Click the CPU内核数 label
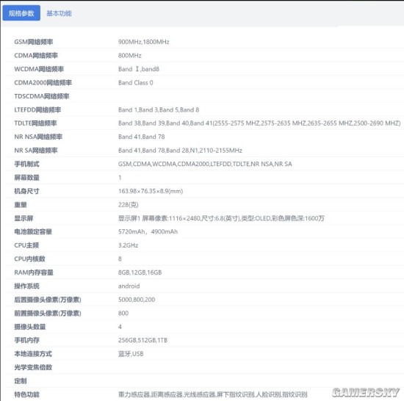 tap(29, 259)
